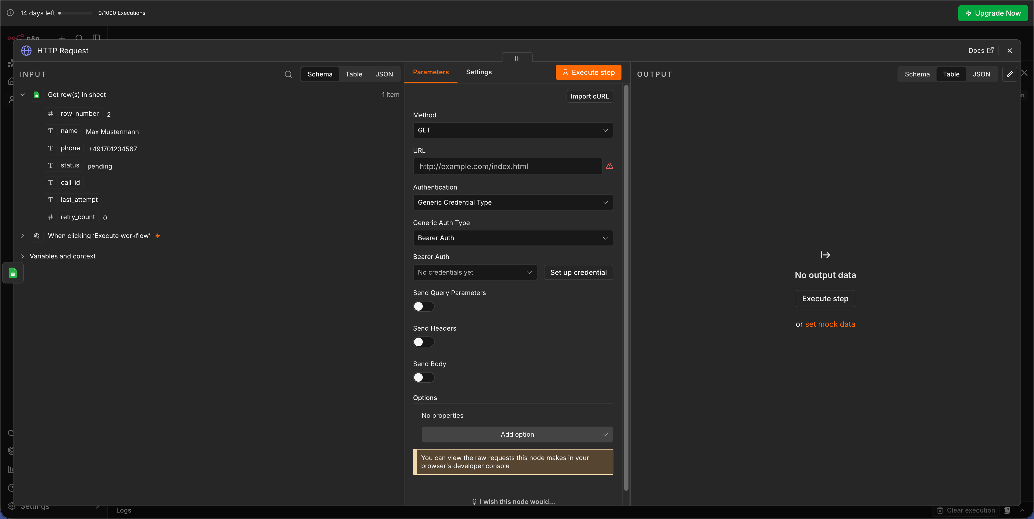
Task: Collapse the Get row(s) in sheet section
Action: point(23,95)
